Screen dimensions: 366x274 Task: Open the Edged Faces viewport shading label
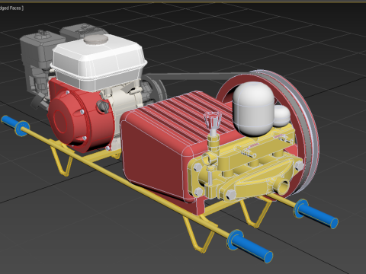click(11, 8)
